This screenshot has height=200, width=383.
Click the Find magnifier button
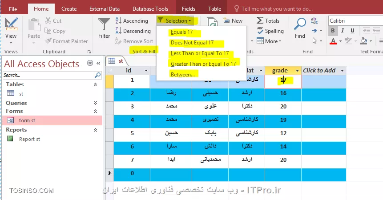[x=300, y=28]
